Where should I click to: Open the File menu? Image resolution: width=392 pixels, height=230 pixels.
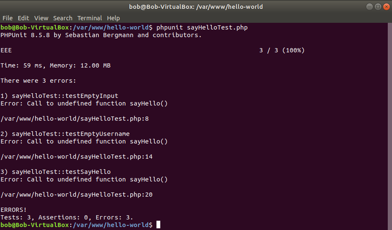(x=8, y=18)
